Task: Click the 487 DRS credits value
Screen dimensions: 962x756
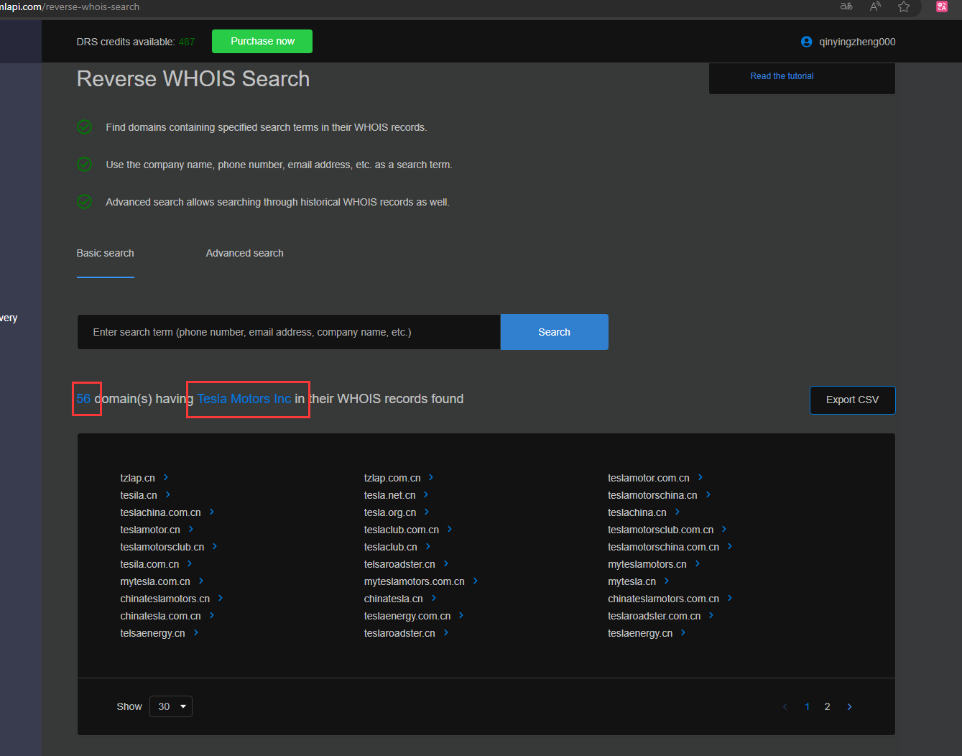Action: coord(187,42)
